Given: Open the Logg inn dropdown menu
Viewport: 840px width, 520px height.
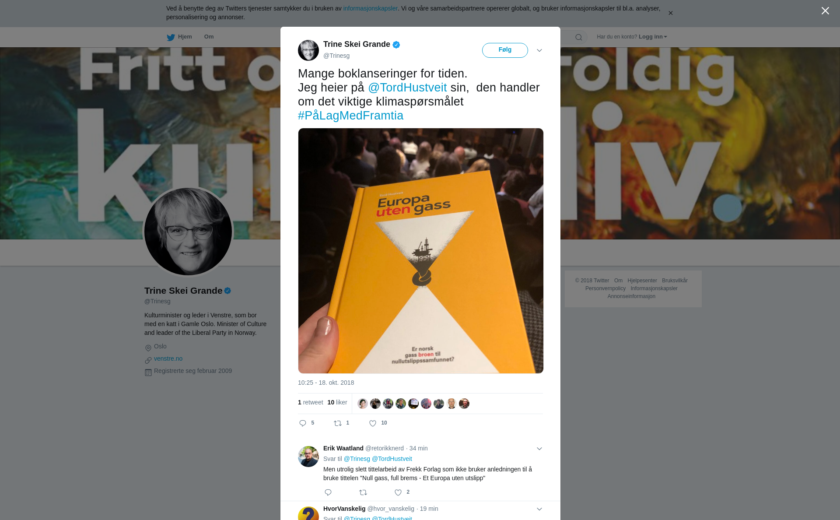Looking at the screenshot, I should coord(653,37).
